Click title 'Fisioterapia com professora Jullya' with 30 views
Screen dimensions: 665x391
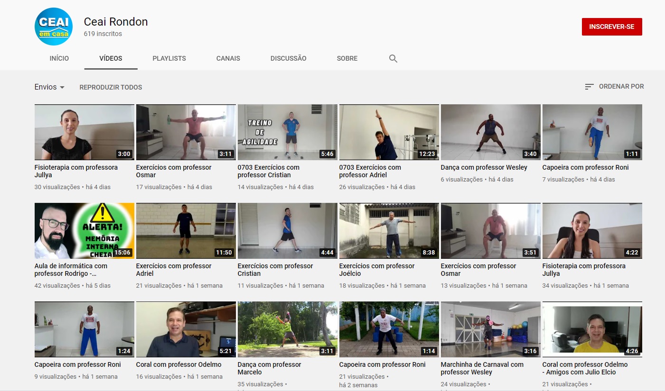(76, 171)
